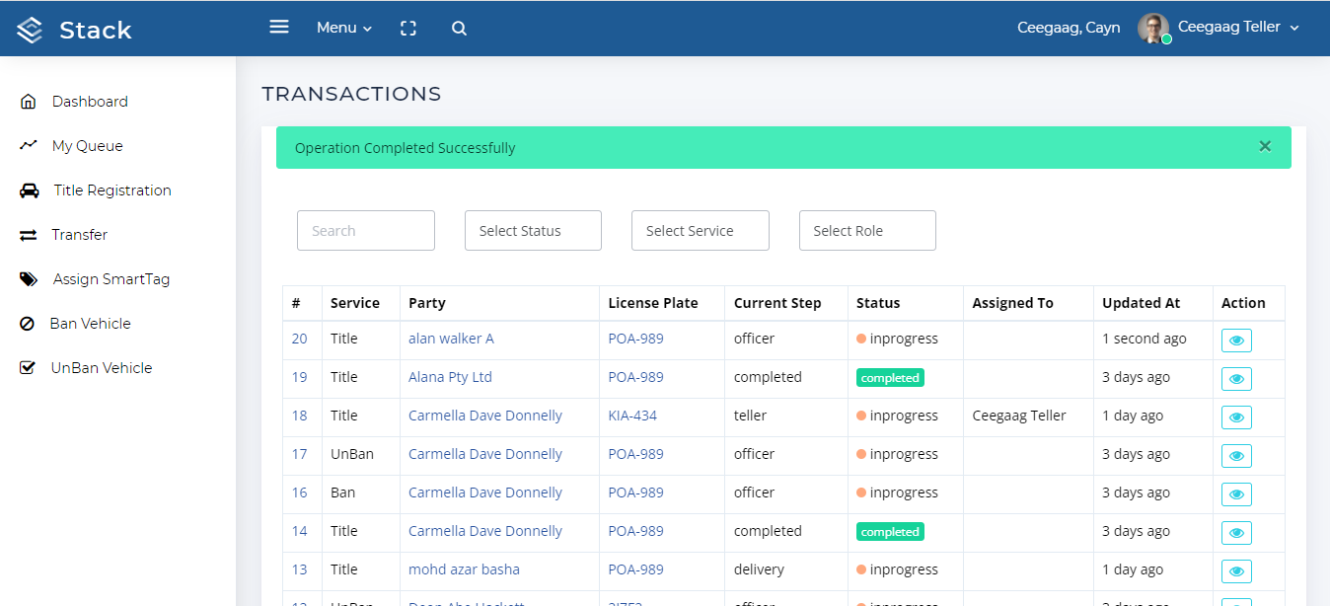Navigate to Transfer page
Screen dimensions: 1330x606
click(80, 235)
